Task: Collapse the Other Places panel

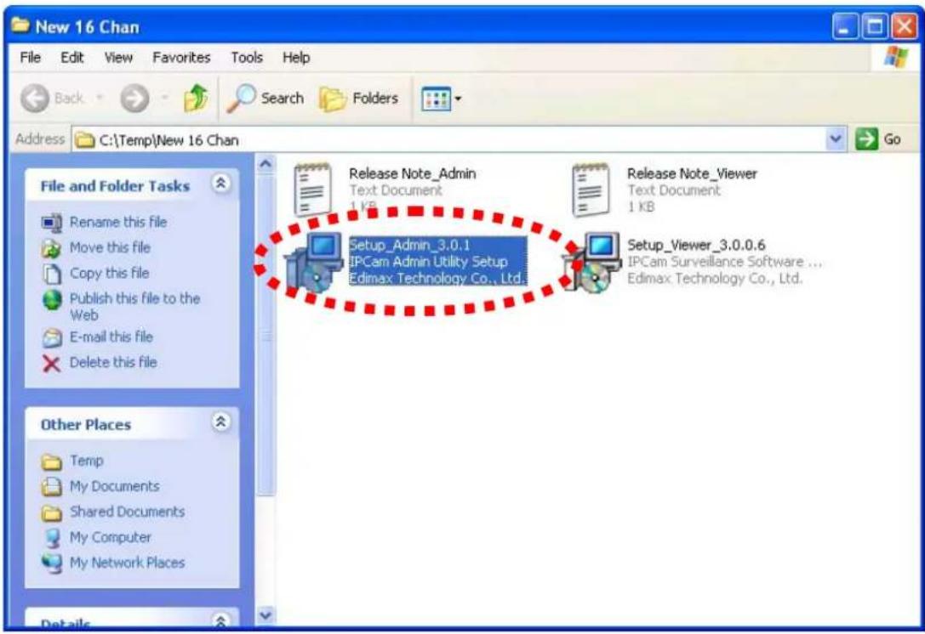Action: click(220, 422)
